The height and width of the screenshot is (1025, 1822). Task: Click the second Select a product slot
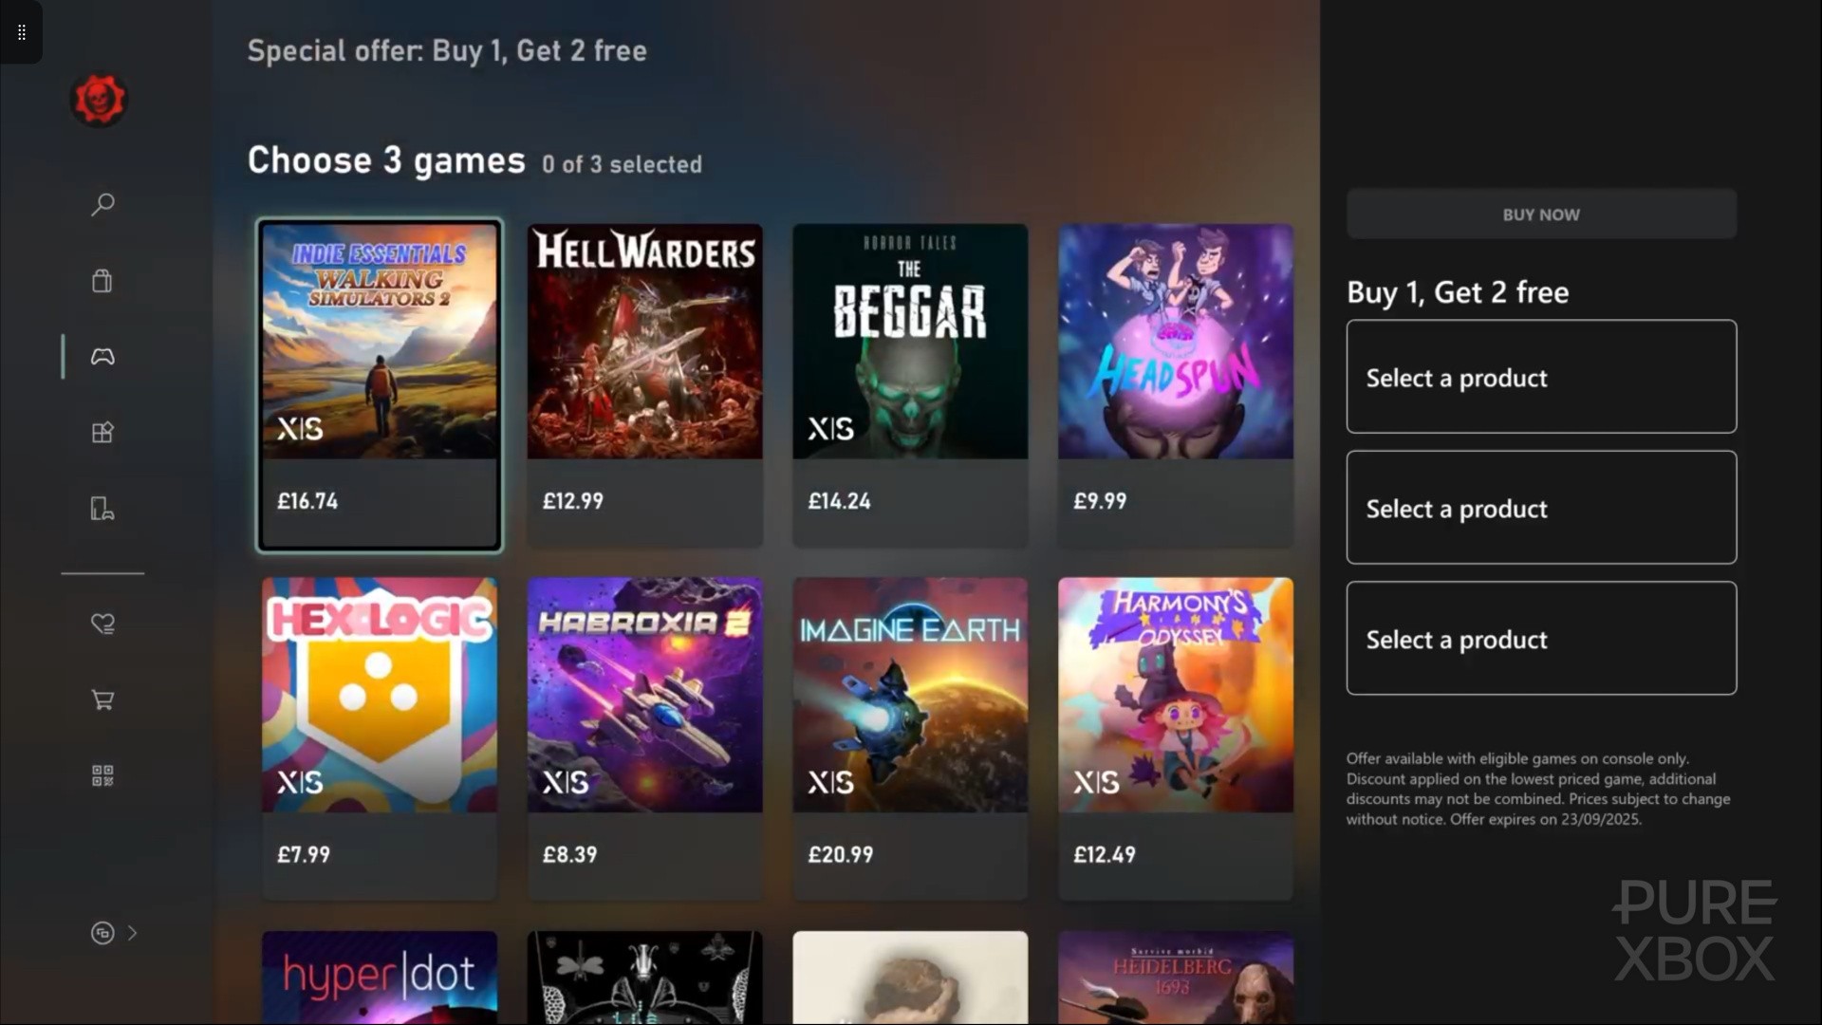pos(1541,508)
